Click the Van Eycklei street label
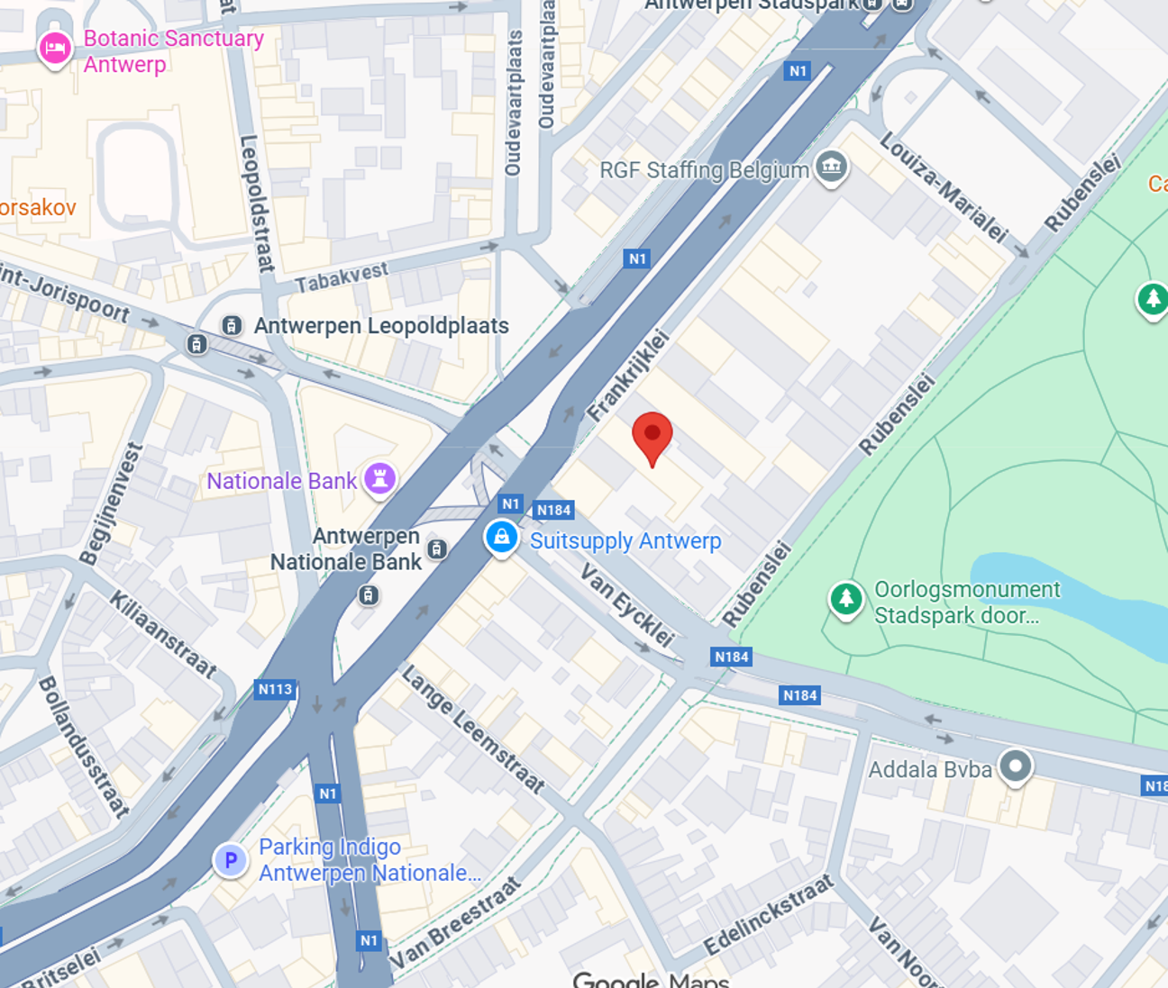1168x988 pixels. 627,605
